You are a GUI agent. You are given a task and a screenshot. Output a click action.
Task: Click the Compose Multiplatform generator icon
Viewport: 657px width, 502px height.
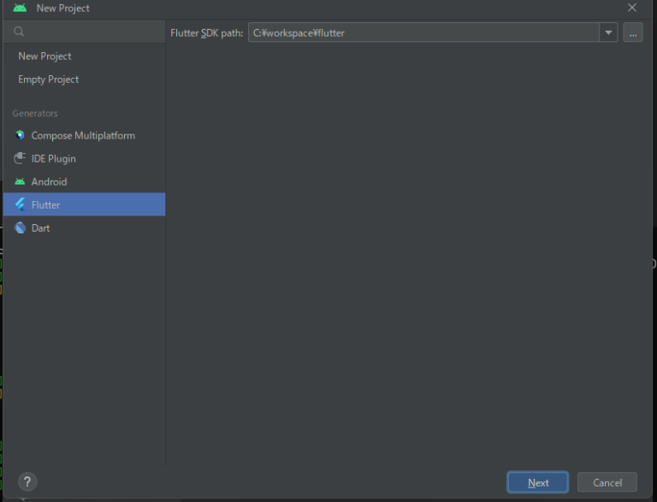click(20, 135)
